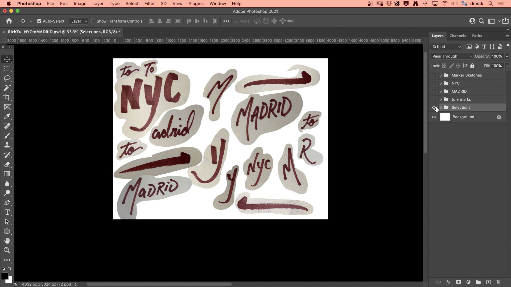Click the Background layer thumbnail
This screenshot has width=511, height=287.
(x=445, y=117)
